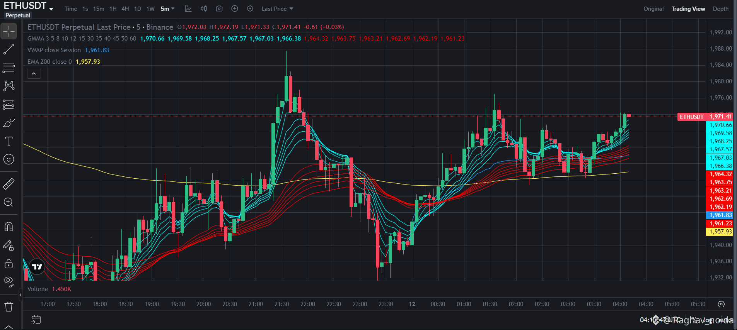This screenshot has height=330, width=737.
Task: Select the 1H interval
Action: point(113,8)
